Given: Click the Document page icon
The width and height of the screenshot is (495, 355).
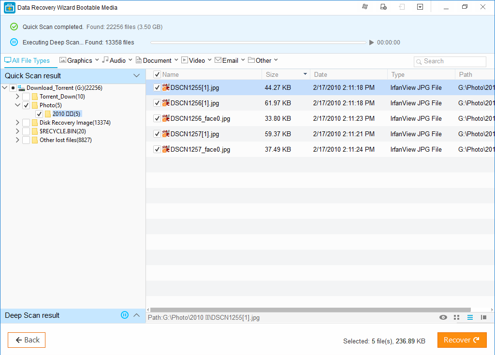Looking at the screenshot, I should [x=139, y=60].
